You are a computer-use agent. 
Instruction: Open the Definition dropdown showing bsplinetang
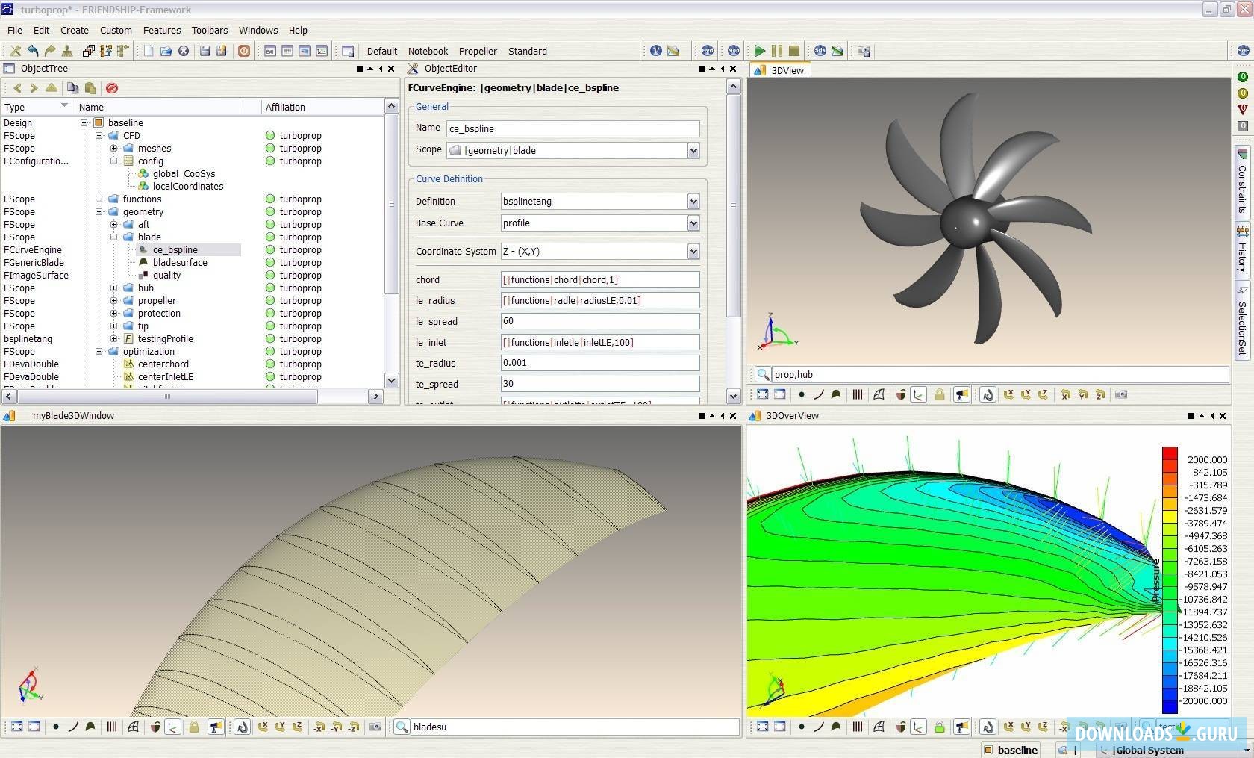(693, 202)
